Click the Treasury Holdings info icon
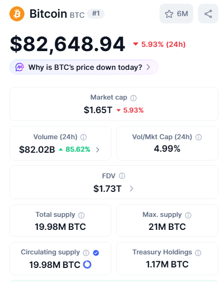The height and width of the screenshot is (282, 223). point(198,253)
